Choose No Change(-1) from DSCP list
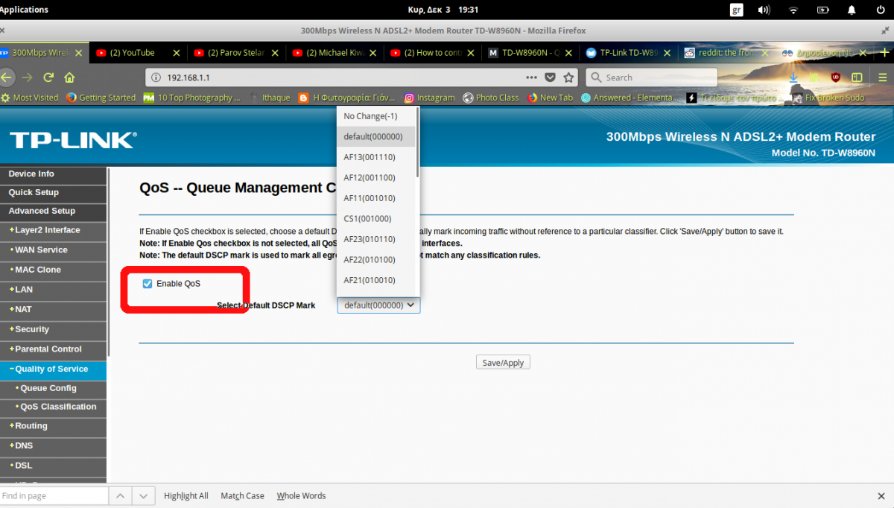The width and height of the screenshot is (894, 508). [x=376, y=116]
